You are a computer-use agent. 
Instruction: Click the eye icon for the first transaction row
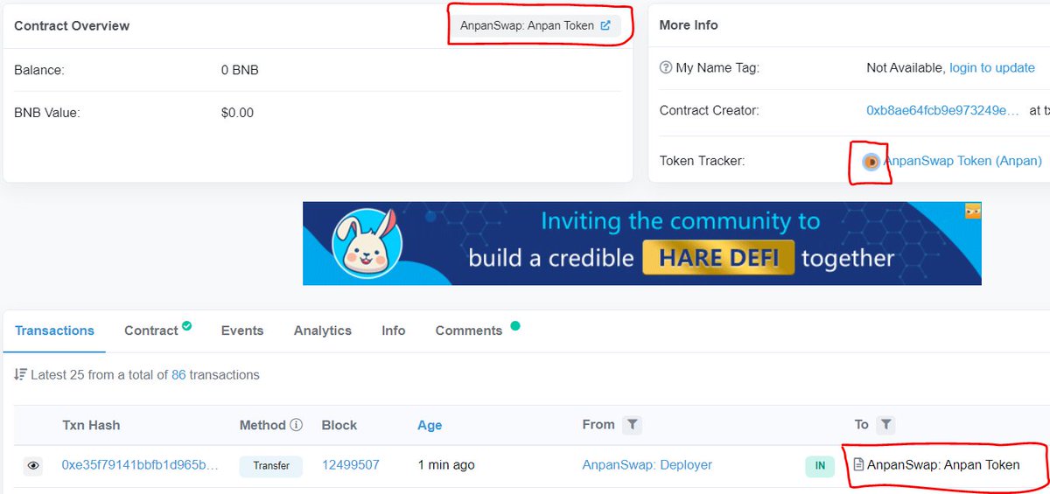click(33, 466)
